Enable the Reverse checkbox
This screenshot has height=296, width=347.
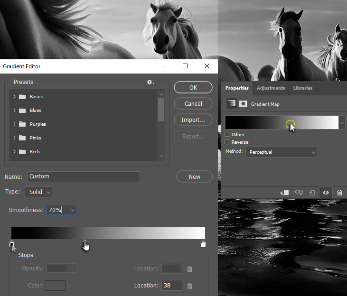227,142
